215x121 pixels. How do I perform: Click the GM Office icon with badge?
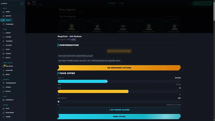(x=4, y=66)
